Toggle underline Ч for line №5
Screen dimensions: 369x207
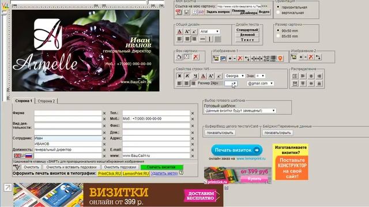pos(195,76)
